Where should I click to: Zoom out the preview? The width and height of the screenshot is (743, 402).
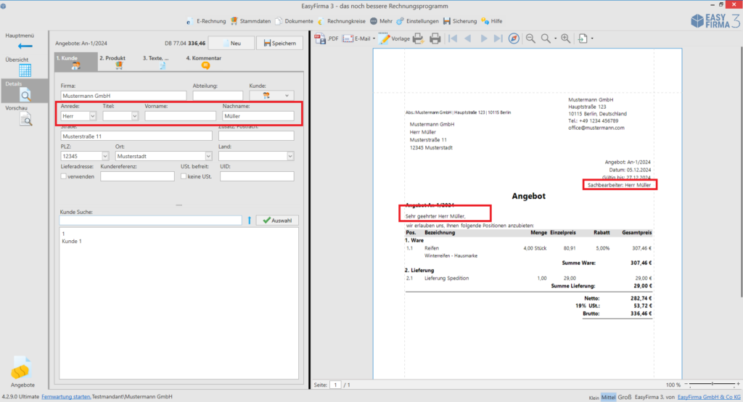530,38
